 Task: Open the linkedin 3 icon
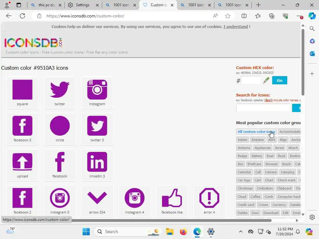(x=97, y=162)
